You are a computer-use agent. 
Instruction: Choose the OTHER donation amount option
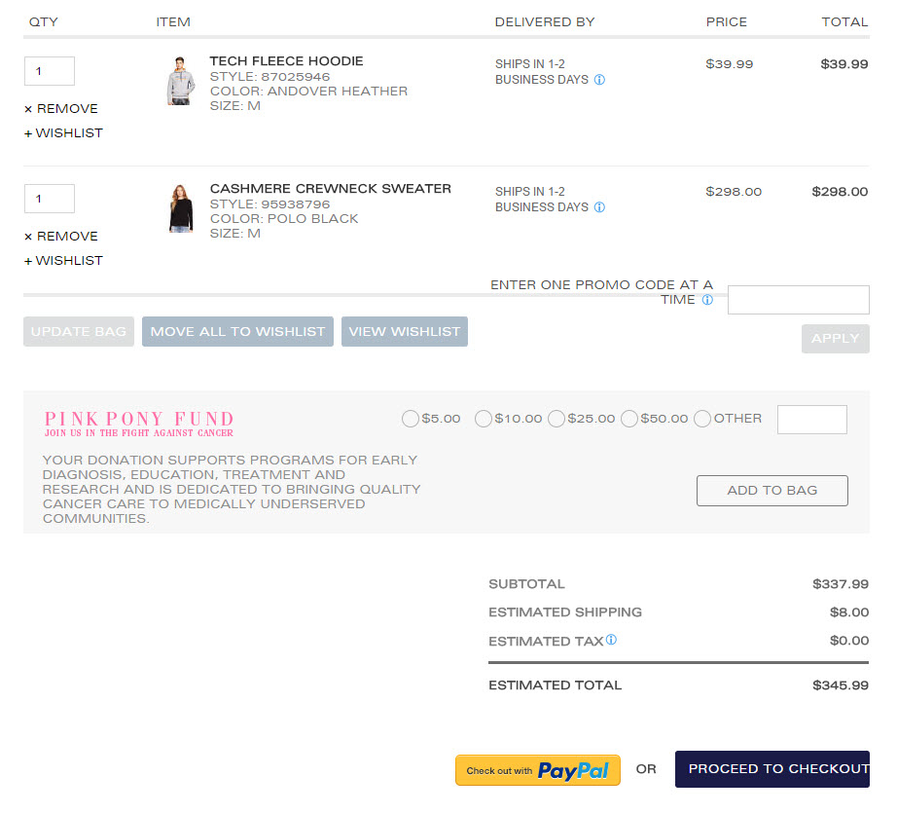click(702, 419)
